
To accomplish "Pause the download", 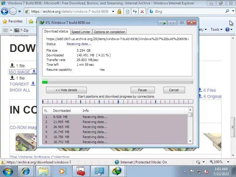I will [x=142, y=90].
